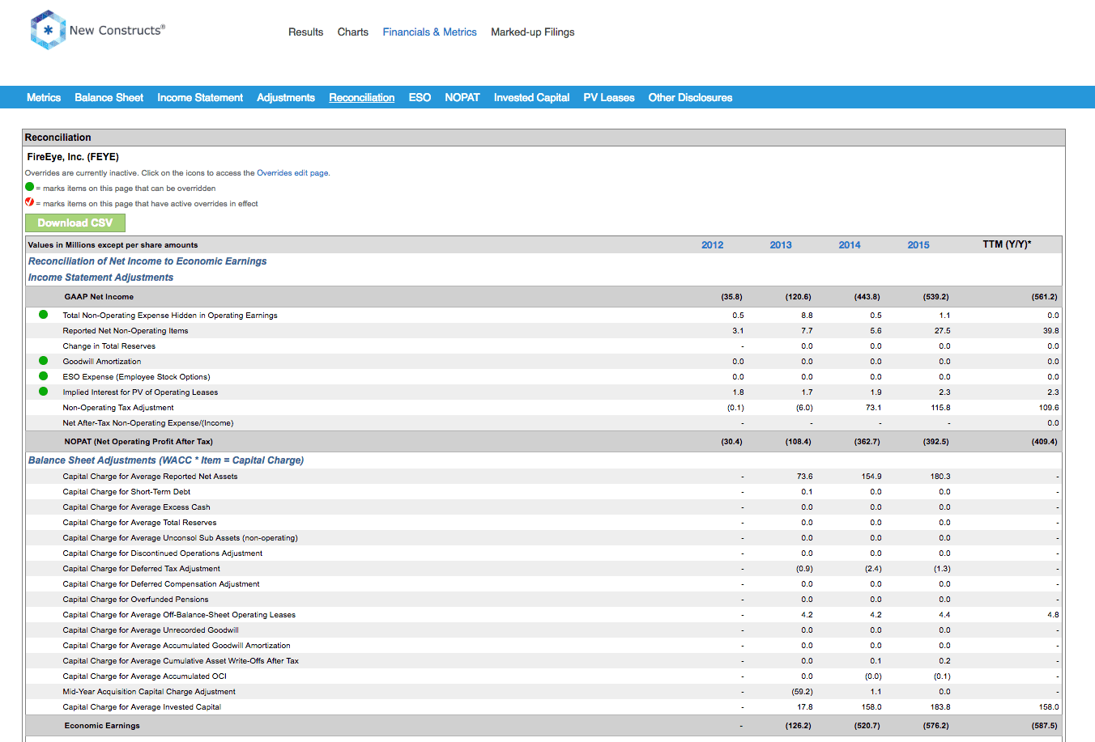Open the ESO tab
The height and width of the screenshot is (742, 1095).
pos(420,97)
